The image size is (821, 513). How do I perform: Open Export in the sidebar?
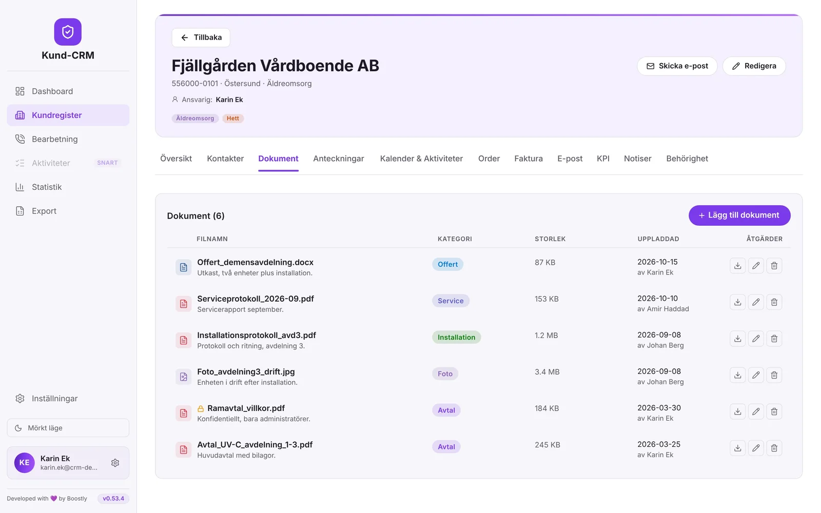coord(68,211)
